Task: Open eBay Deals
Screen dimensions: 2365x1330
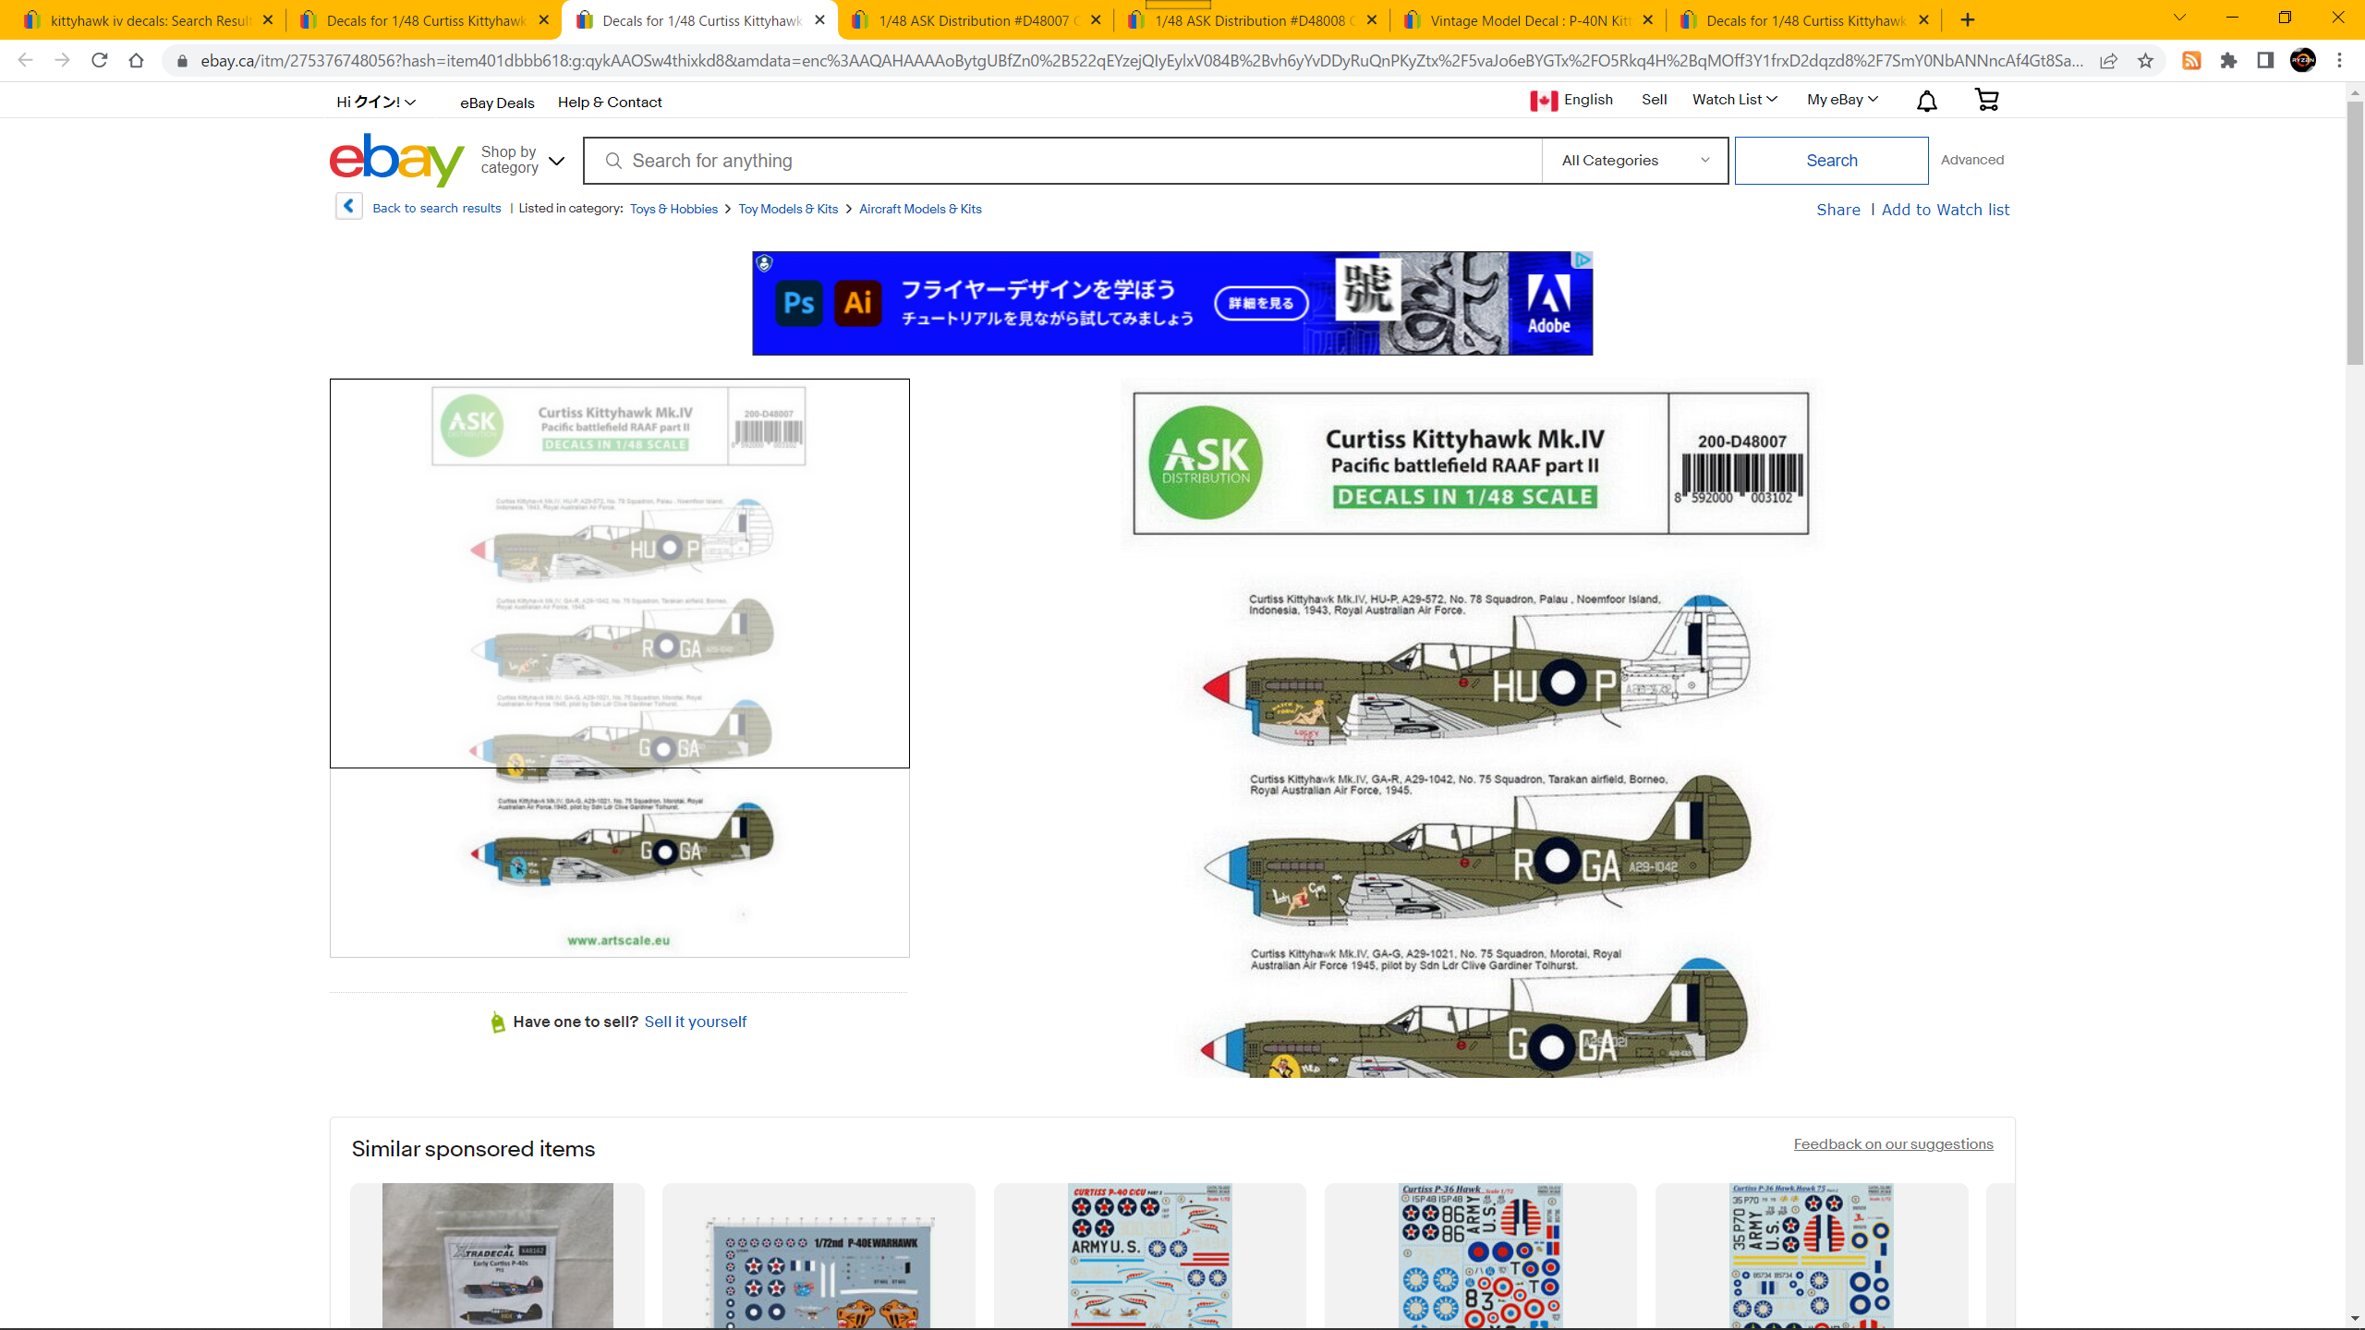Action: click(497, 103)
